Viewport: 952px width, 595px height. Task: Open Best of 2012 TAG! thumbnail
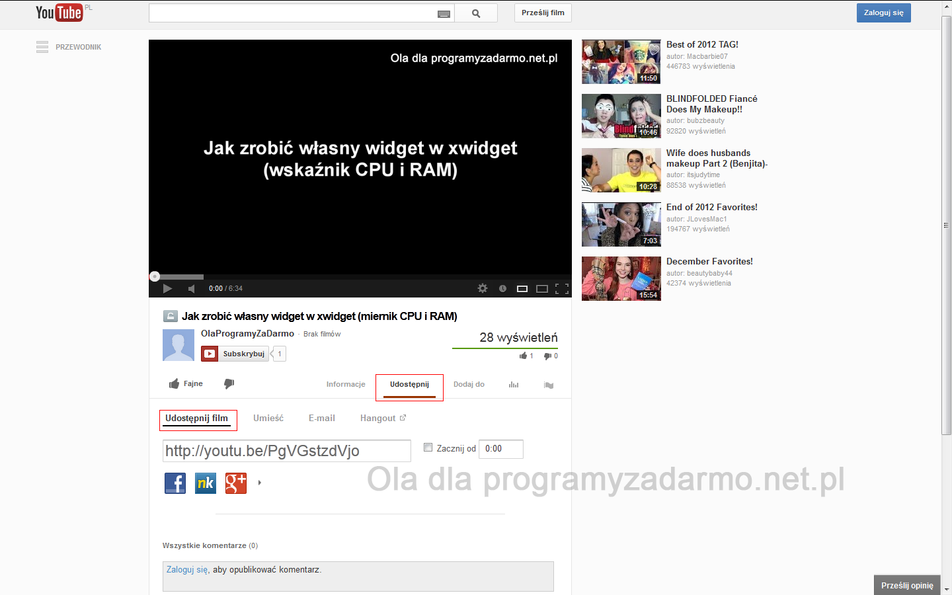(621, 62)
